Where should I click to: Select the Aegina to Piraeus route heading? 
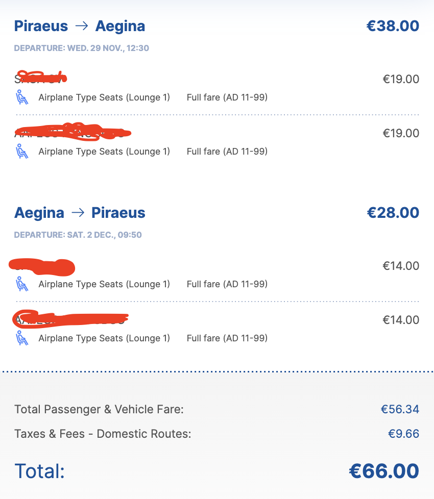(x=80, y=213)
